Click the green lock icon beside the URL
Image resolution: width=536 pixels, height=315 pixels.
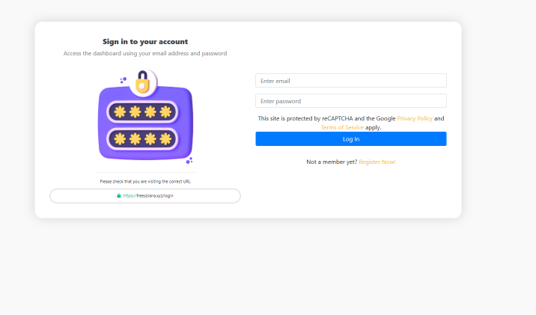click(119, 196)
